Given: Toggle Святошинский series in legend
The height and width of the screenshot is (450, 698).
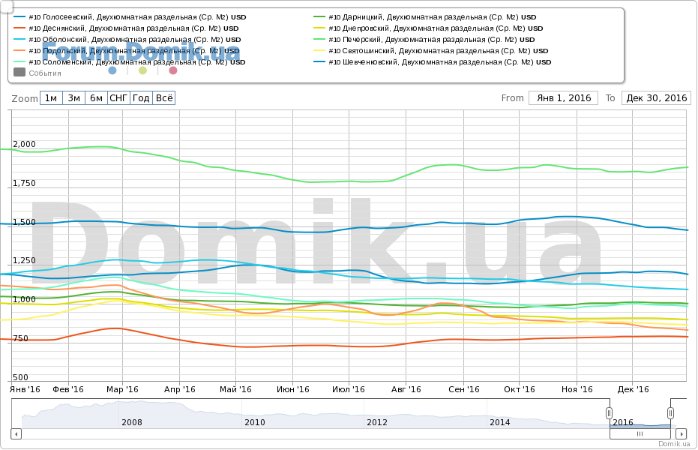Looking at the screenshot, I should [x=431, y=51].
